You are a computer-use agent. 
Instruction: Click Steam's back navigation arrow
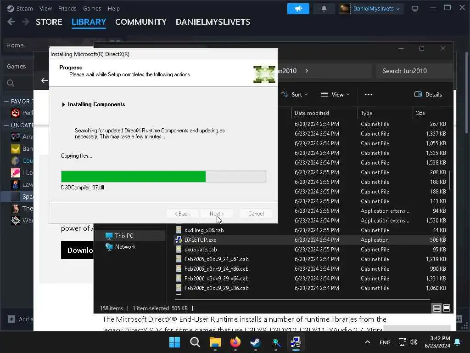(x=11, y=22)
